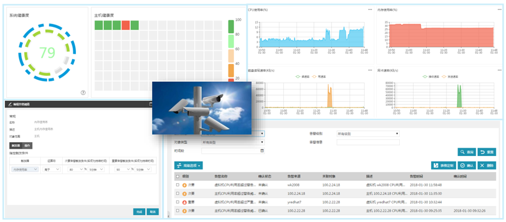The image size is (506, 222).
Task: Expand the 高级选项 advanced options dropdown
Action: pyautogui.click(x=189, y=165)
